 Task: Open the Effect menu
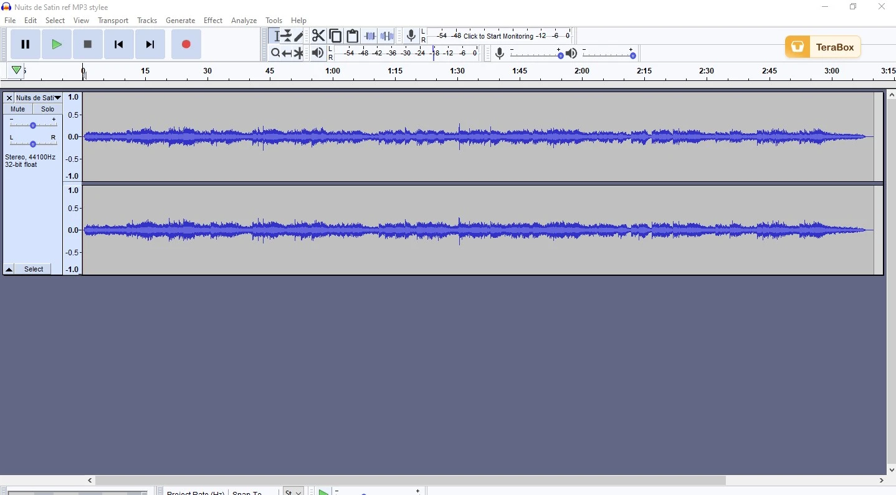[x=213, y=21]
